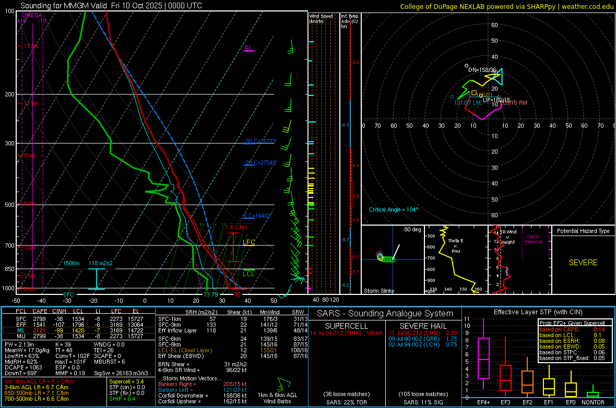Select the 80 deg slinky tilt value
This screenshot has width=616, height=408.
pyautogui.click(x=412, y=229)
